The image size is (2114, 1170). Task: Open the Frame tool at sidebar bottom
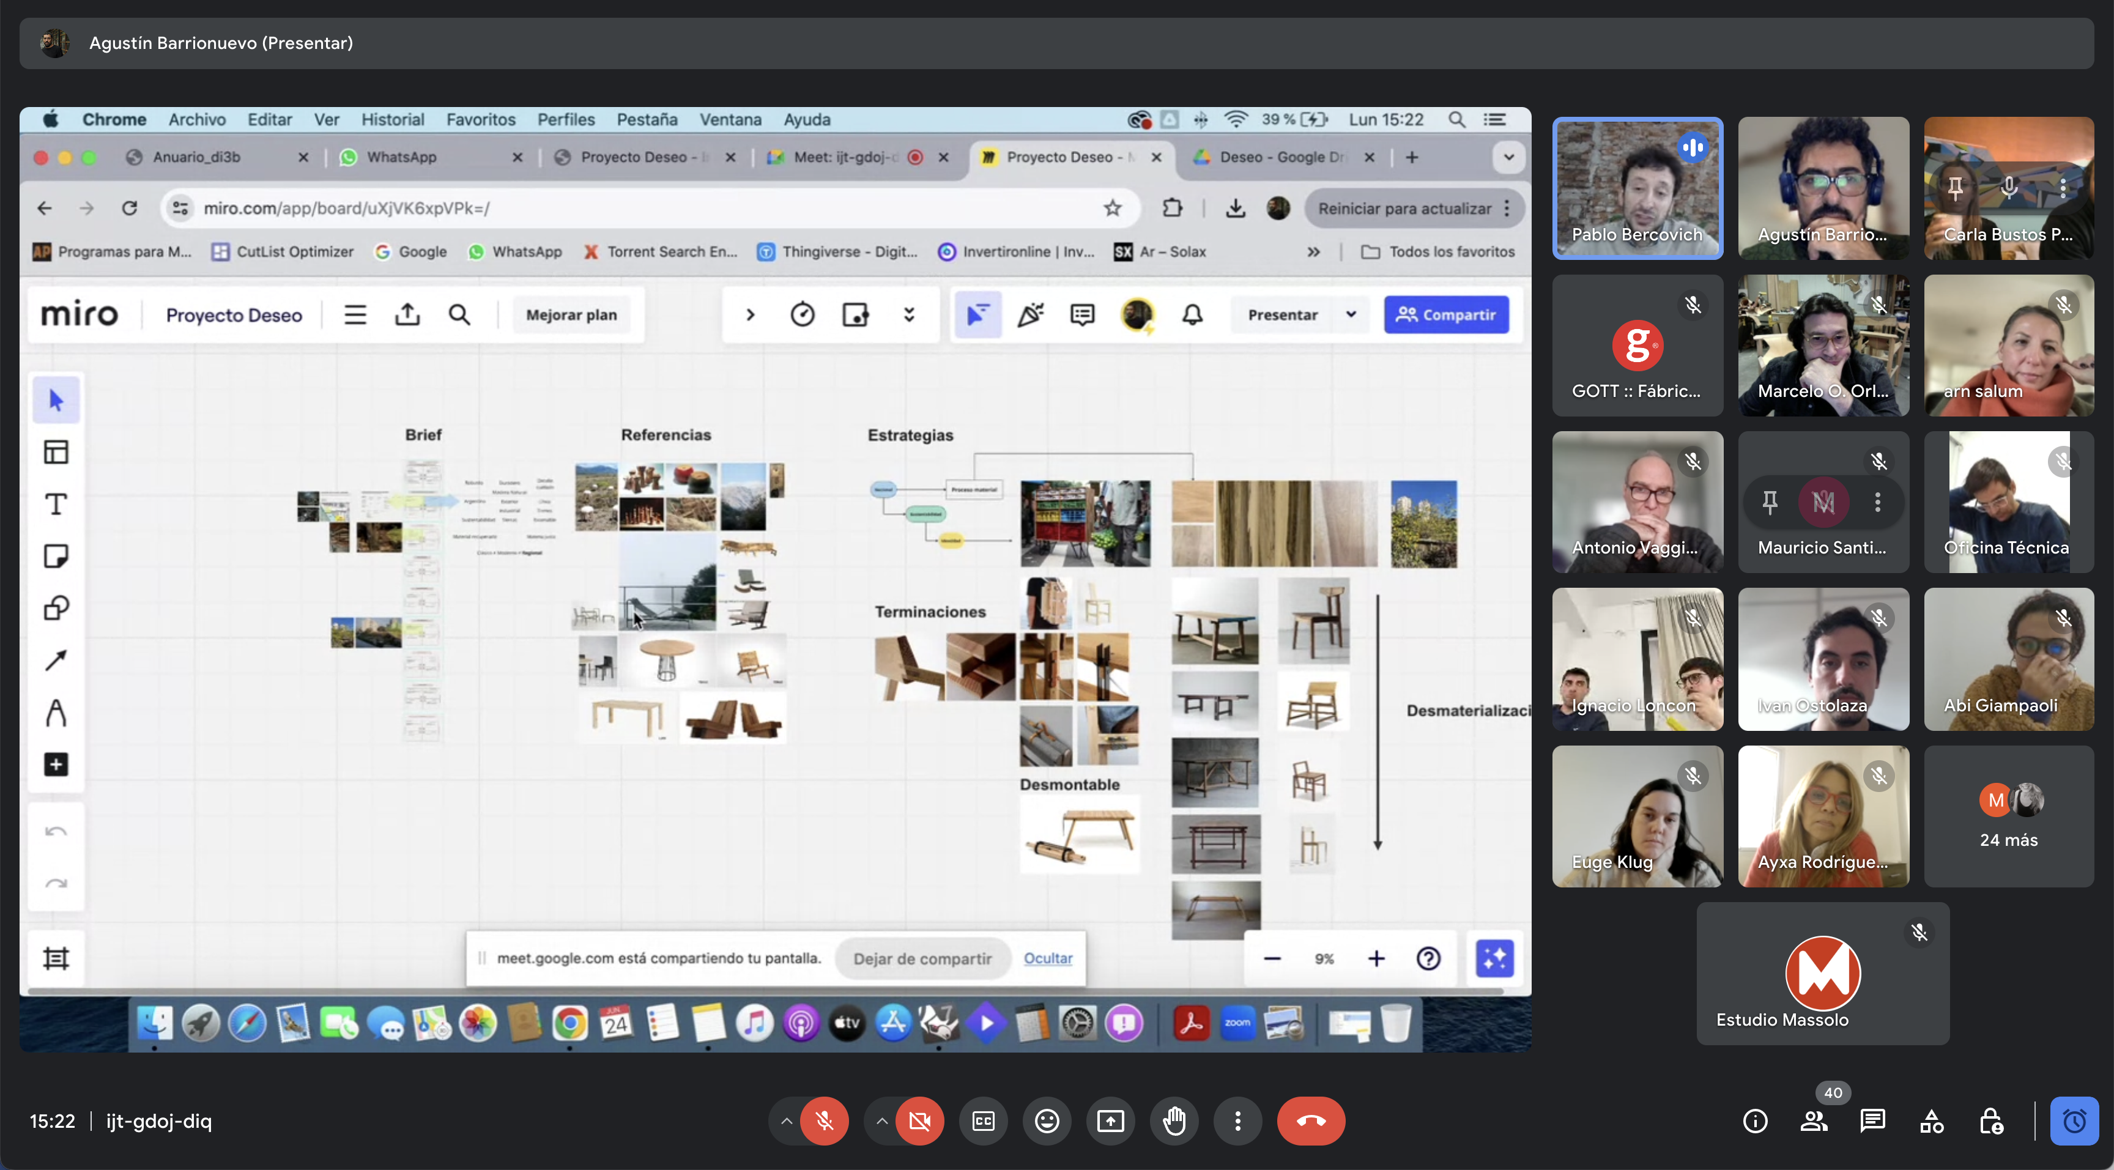pyautogui.click(x=56, y=958)
